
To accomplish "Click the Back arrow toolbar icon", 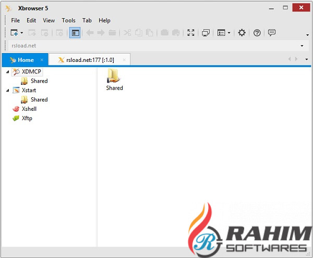I will [90, 33].
